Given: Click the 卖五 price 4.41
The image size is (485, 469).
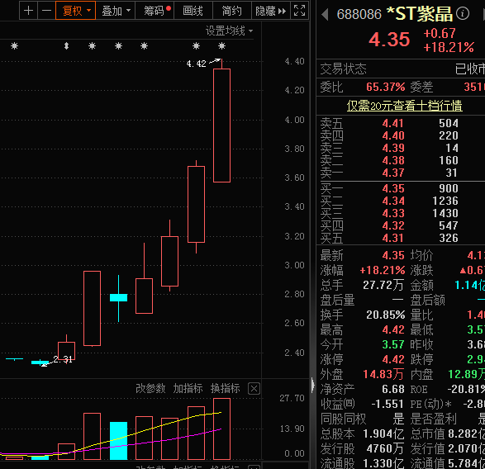Looking at the screenshot, I should click(x=392, y=123).
